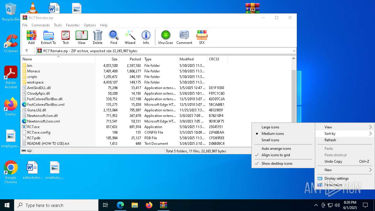
Task: Launch the Wizard tool
Action: click(130, 37)
